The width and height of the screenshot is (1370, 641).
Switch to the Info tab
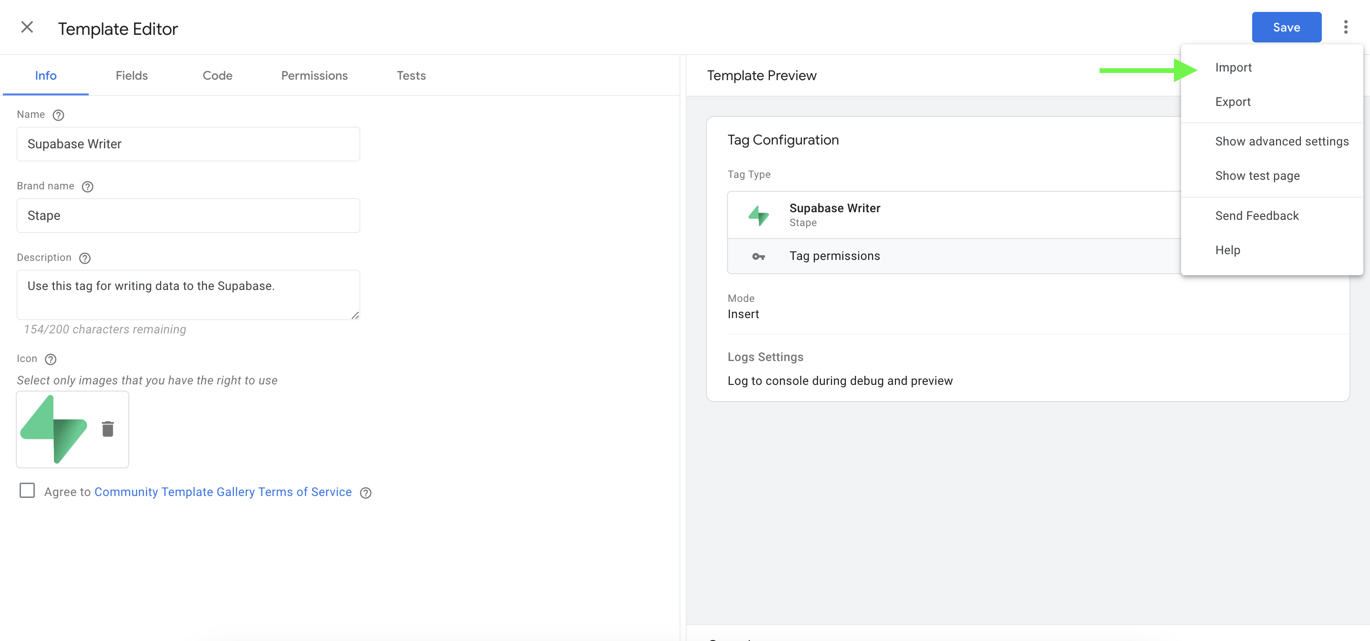46,75
